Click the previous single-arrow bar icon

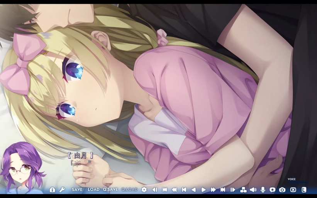coord(184,190)
